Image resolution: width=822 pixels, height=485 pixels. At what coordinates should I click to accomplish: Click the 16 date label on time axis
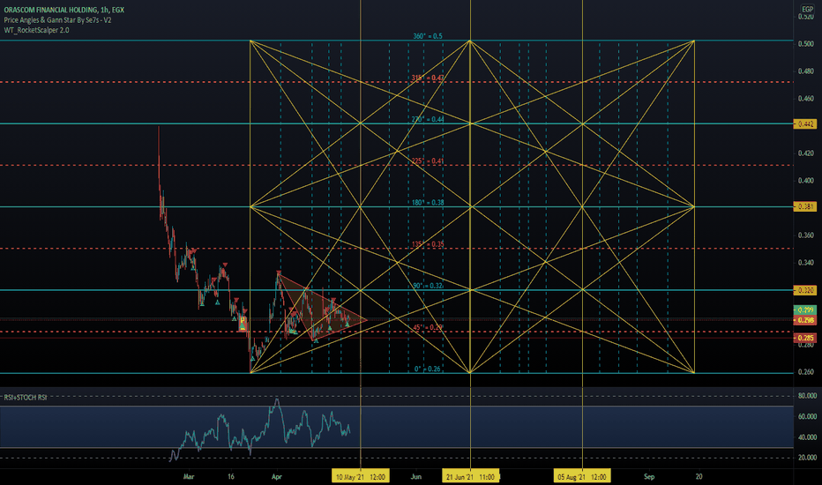point(231,476)
